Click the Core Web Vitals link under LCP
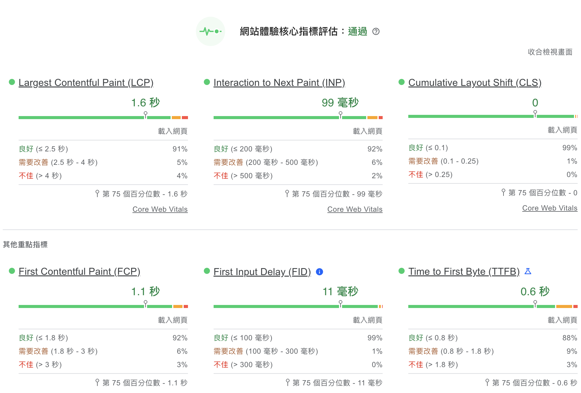Viewport: 581px width, 393px height. tap(160, 209)
